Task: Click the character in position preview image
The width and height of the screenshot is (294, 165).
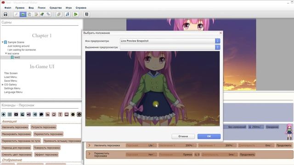Action: [152, 88]
